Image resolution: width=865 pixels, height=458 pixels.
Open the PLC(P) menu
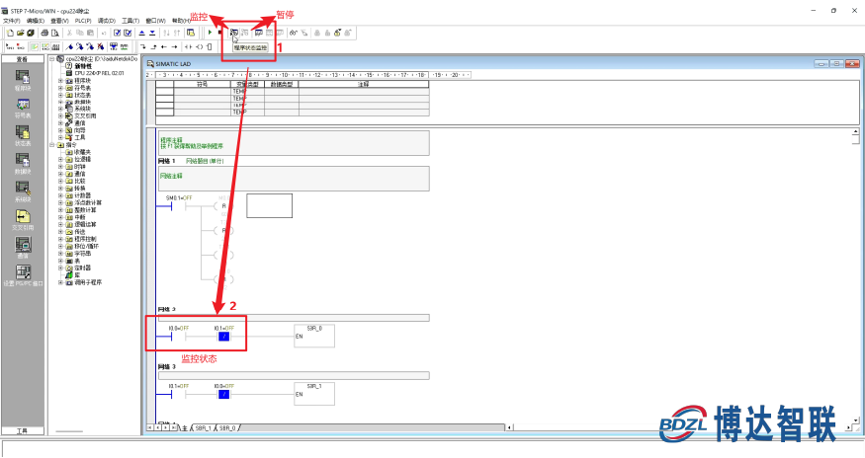click(x=83, y=21)
